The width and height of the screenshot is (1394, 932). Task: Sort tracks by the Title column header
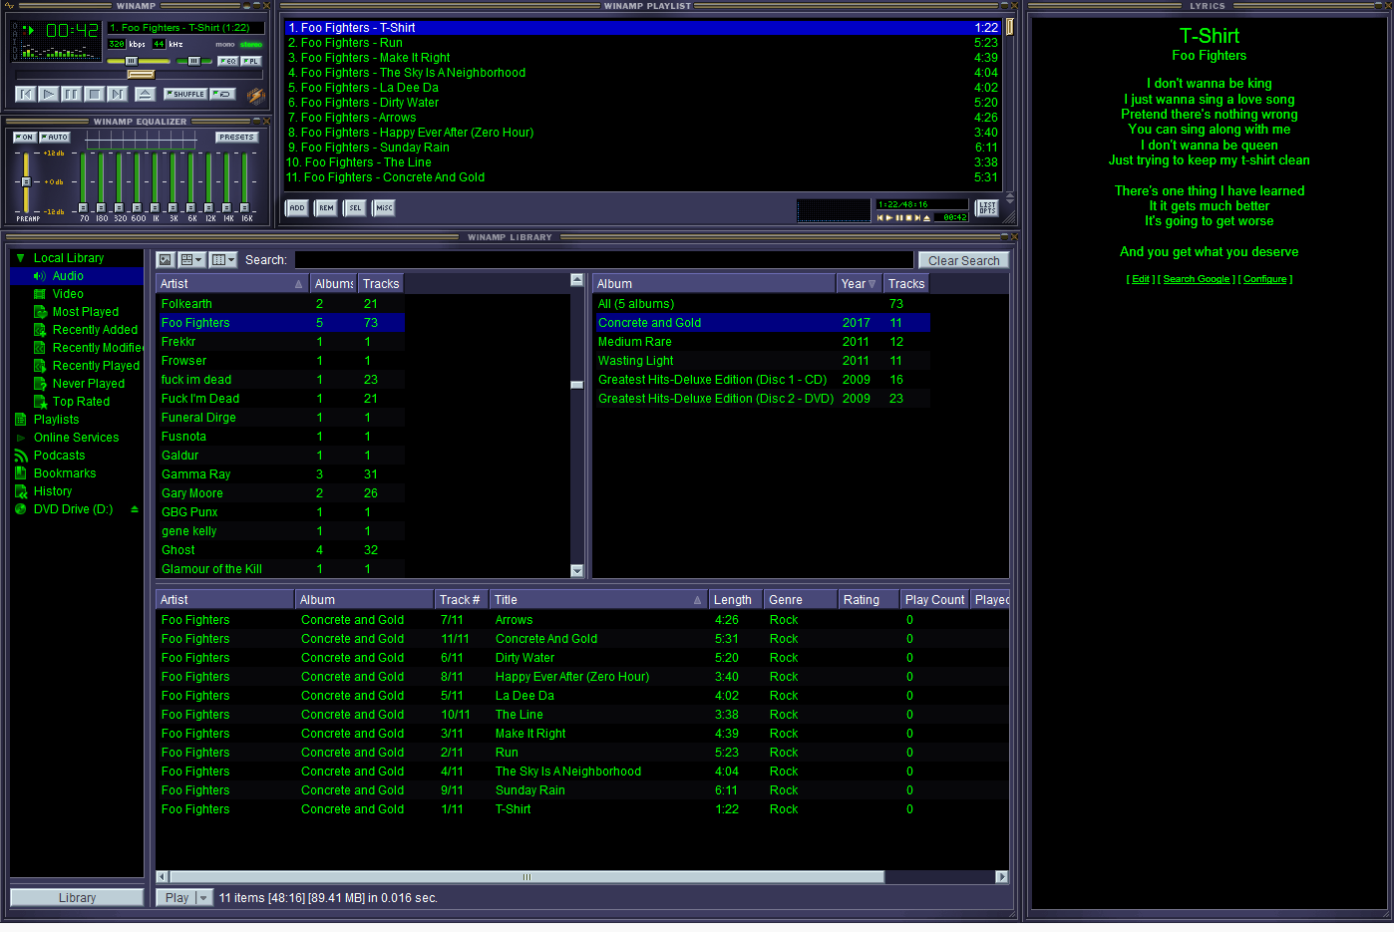coord(598,600)
